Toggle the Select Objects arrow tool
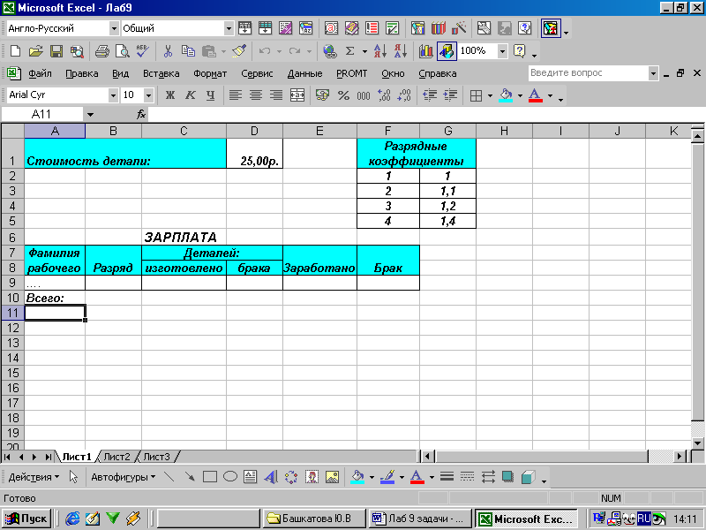The width and height of the screenshot is (706, 530). [74, 477]
